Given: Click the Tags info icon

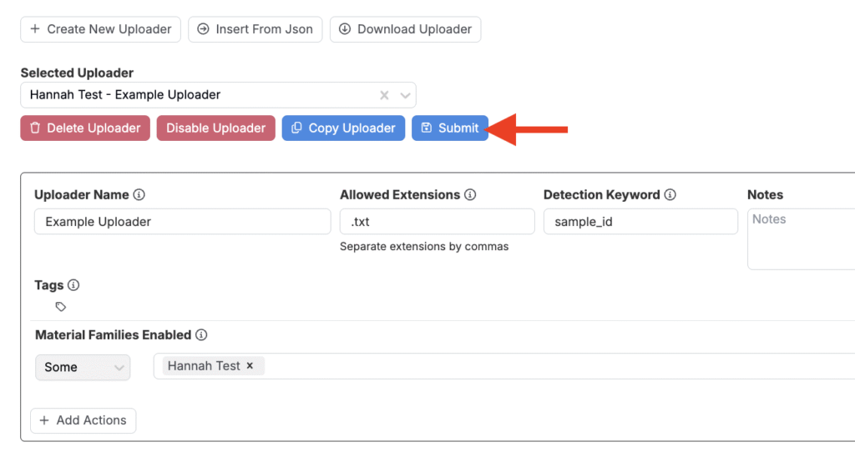Looking at the screenshot, I should 73,285.
